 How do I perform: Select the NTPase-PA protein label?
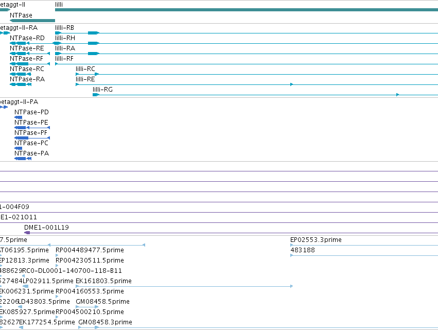[x=32, y=154]
